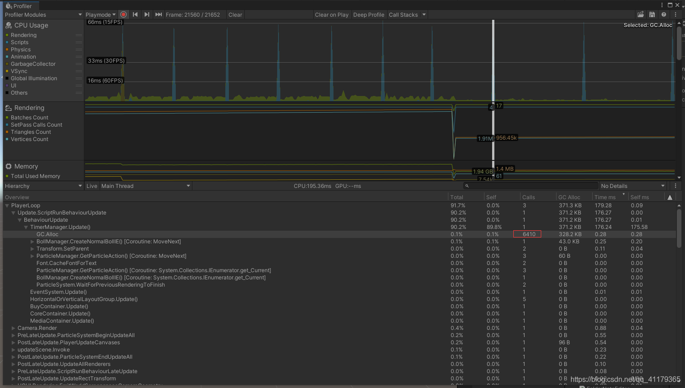Open the details pane more-options menu
Viewport: 685px width, 388px height.
[x=676, y=186]
